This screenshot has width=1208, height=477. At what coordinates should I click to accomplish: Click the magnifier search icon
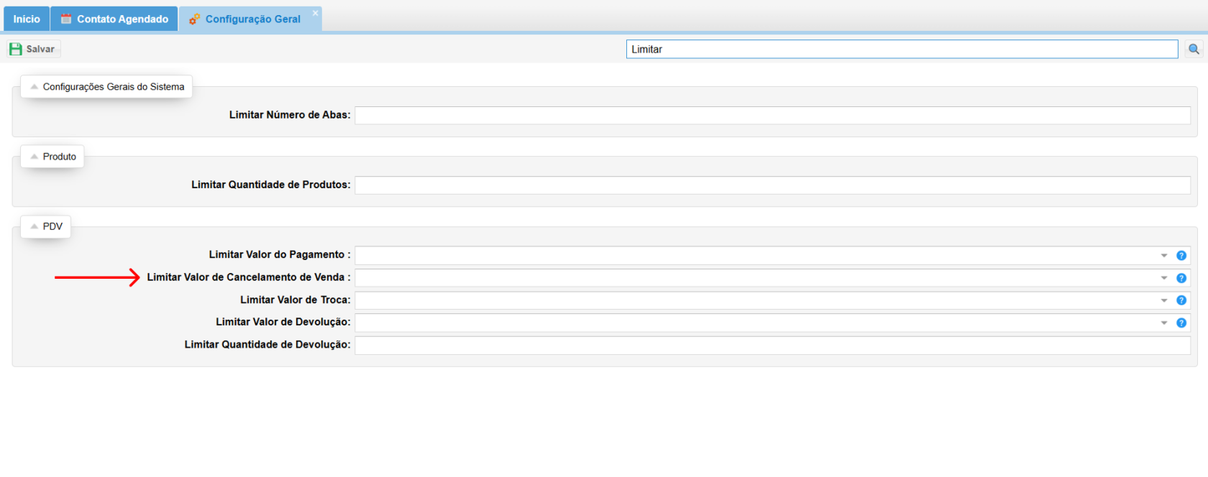pyautogui.click(x=1194, y=49)
